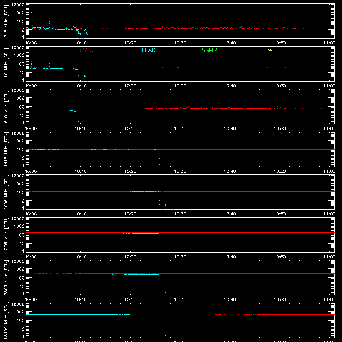Select the '610 MHz [SFU]' axis title

[x=6, y=107]
